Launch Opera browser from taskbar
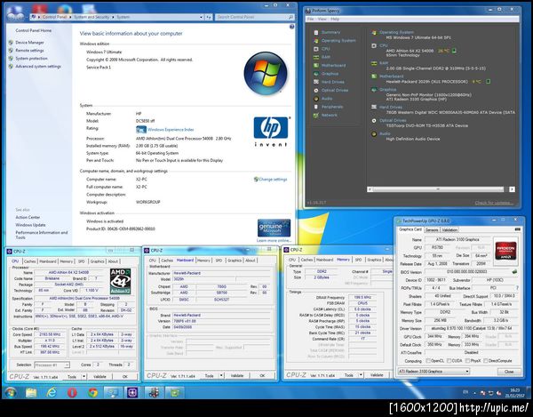 (72, 393)
